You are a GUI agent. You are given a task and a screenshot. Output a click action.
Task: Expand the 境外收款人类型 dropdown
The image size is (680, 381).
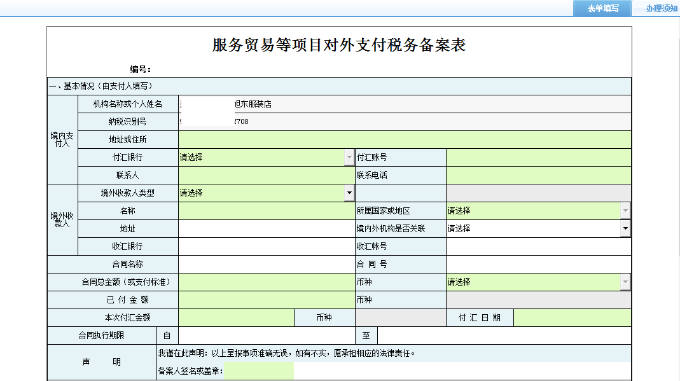(349, 192)
